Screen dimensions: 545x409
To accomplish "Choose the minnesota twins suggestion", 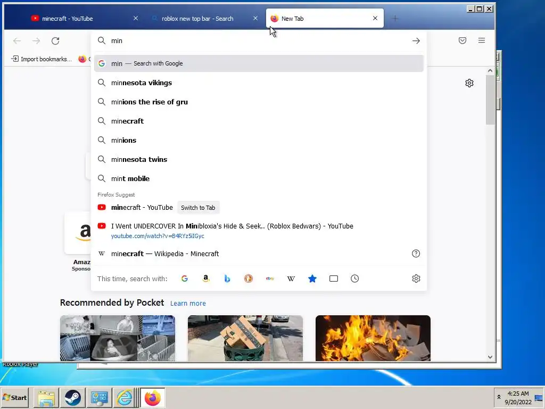I will point(259,159).
